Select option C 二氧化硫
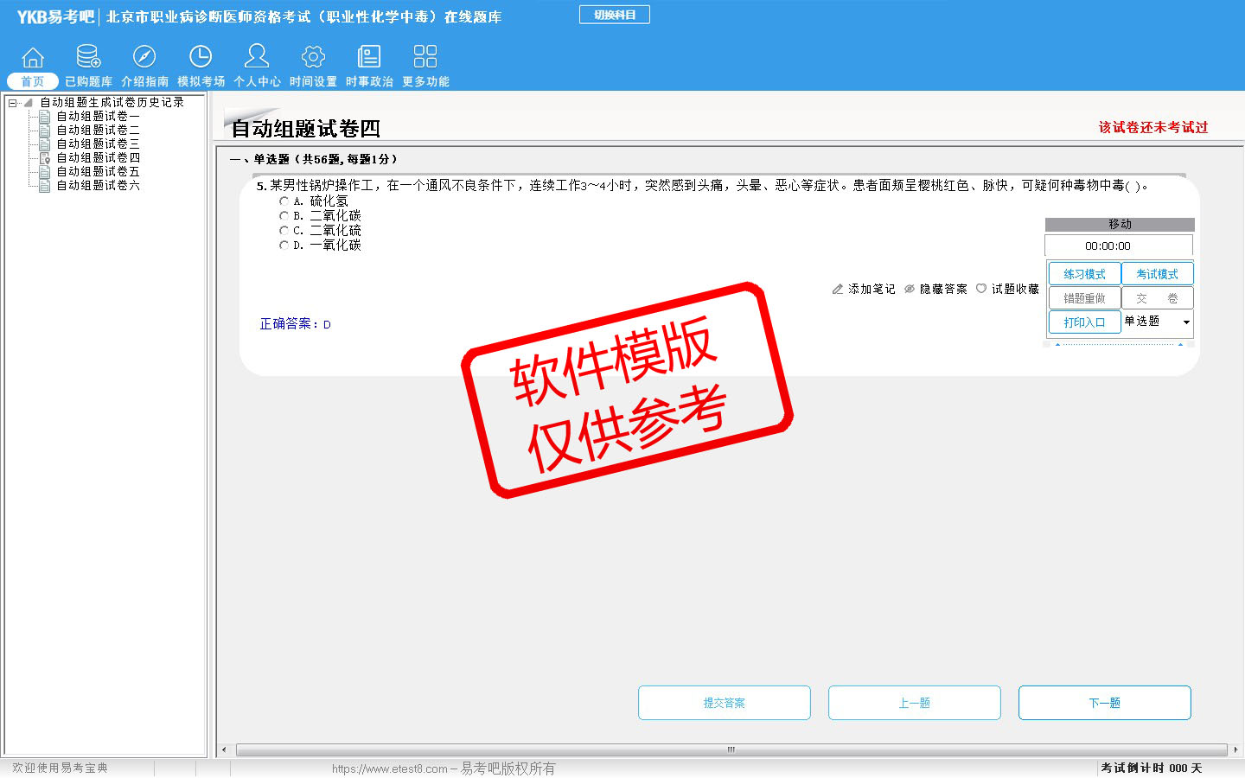The width and height of the screenshot is (1245, 778). (284, 231)
